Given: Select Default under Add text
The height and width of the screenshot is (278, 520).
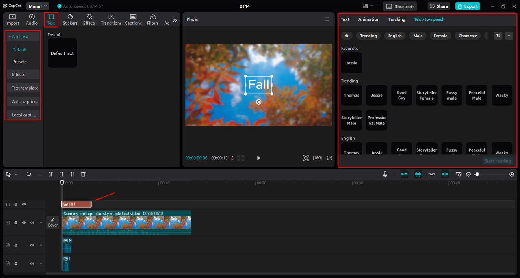Looking at the screenshot, I should pos(19,49).
